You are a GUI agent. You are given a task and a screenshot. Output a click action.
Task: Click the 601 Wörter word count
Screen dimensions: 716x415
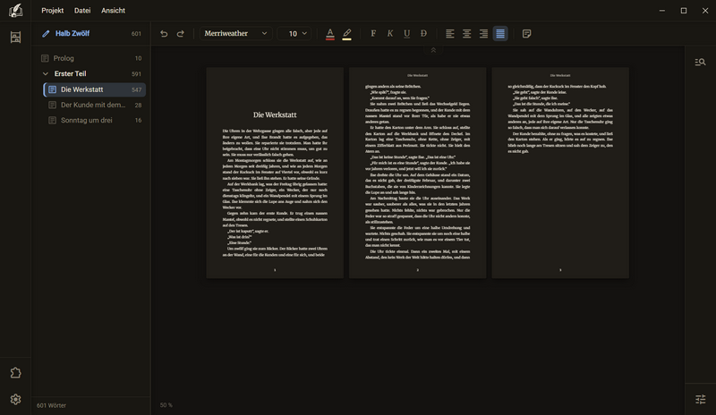coord(51,405)
